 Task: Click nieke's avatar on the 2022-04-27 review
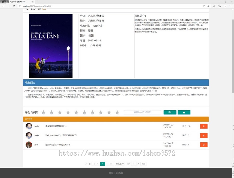(x=29, y=126)
